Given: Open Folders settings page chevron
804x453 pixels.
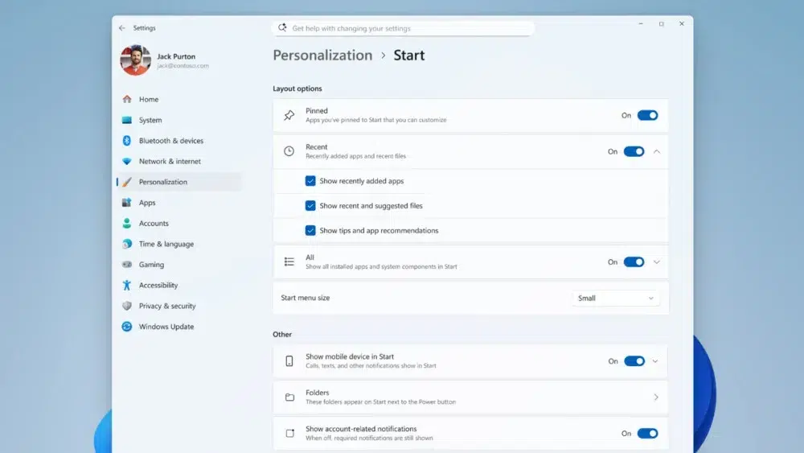Looking at the screenshot, I should pos(656,397).
